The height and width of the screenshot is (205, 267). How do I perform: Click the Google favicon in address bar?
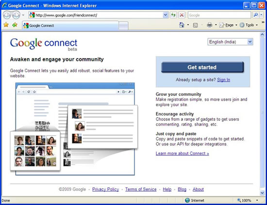tap(32, 15)
